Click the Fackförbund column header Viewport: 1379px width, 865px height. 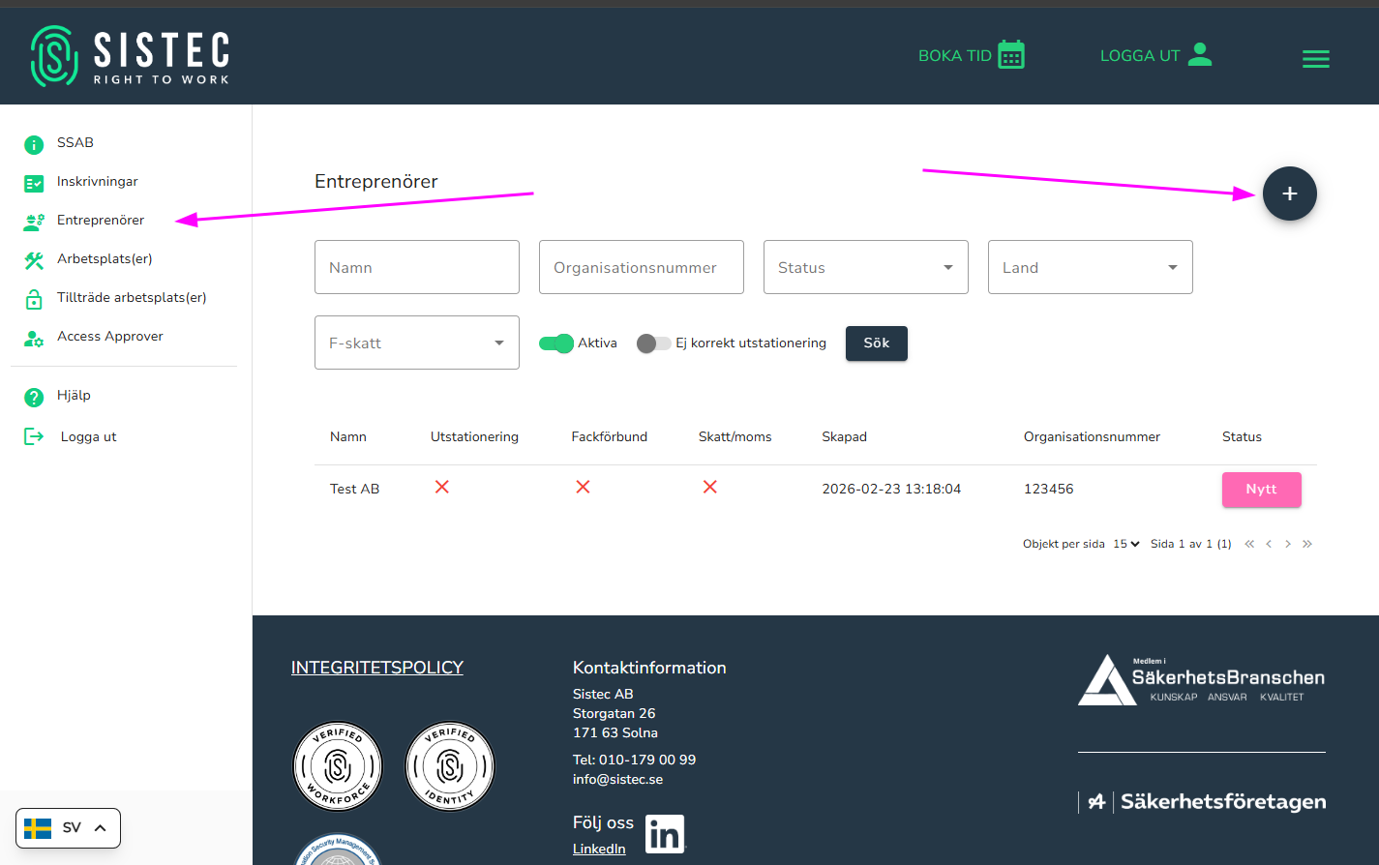[x=610, y=437]
